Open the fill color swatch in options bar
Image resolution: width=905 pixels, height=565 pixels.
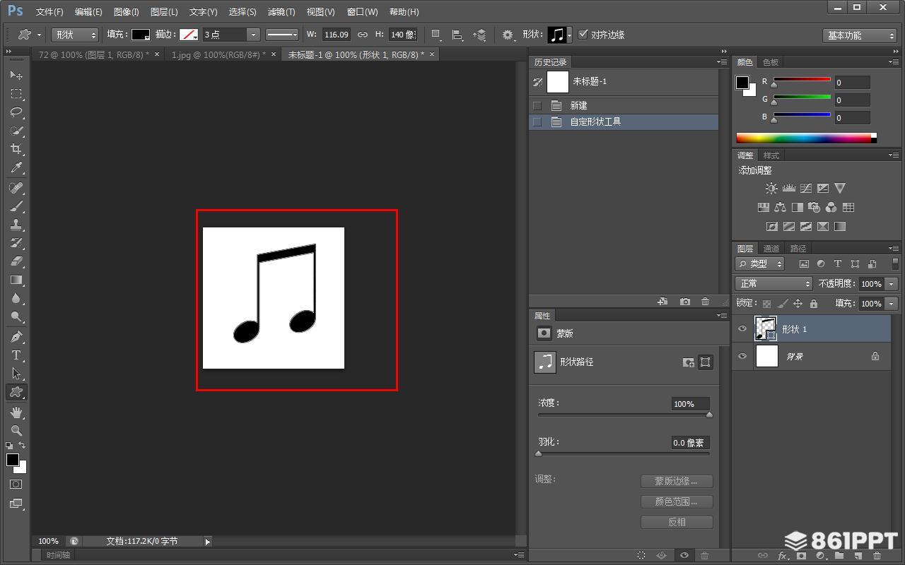[141, 35]
